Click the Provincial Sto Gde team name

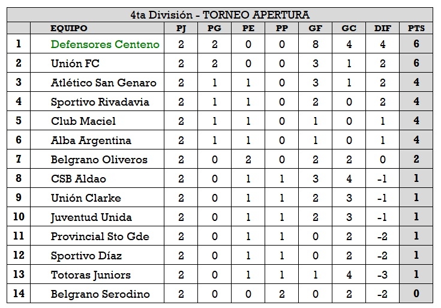(x=100, y=237)
